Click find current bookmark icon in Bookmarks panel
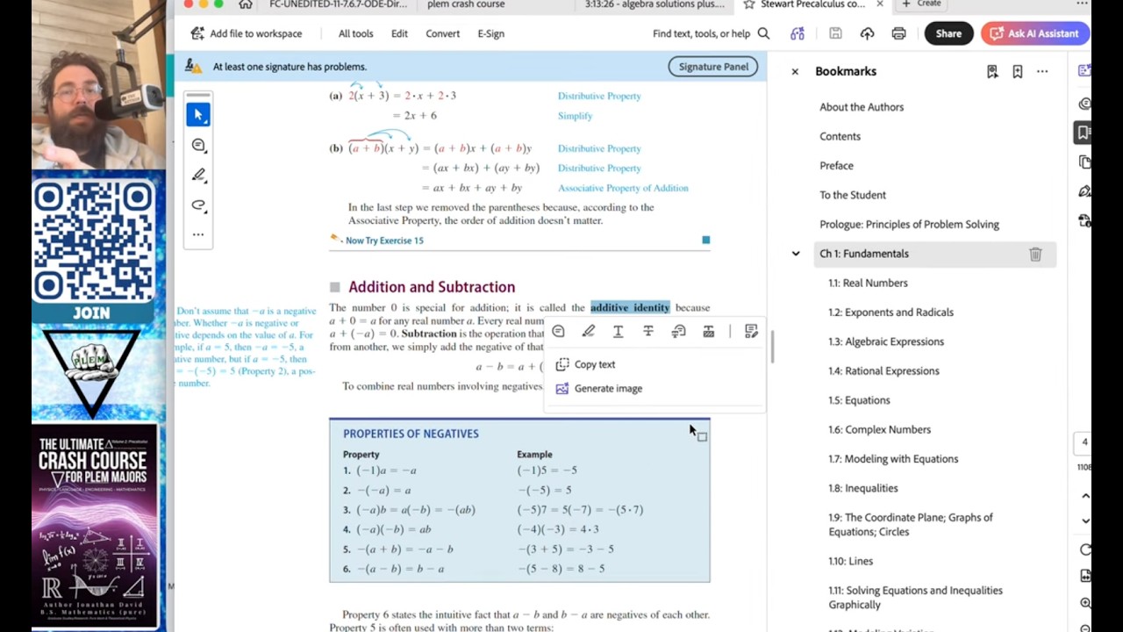This screenshot has width=1123, height=632. 992,72
